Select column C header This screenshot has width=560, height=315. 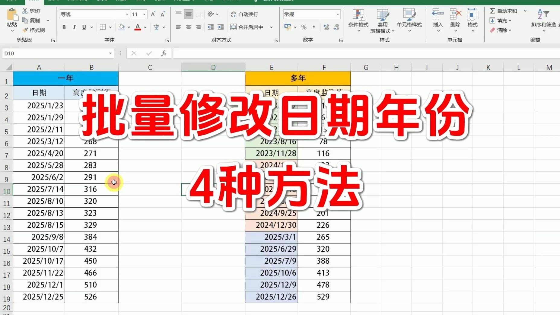coord(150,67)
